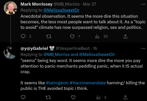The image size is (147, 101).
Task: Like Mark Morrissey's tweet
Action: pyautogui.click(x=72, y=36)
